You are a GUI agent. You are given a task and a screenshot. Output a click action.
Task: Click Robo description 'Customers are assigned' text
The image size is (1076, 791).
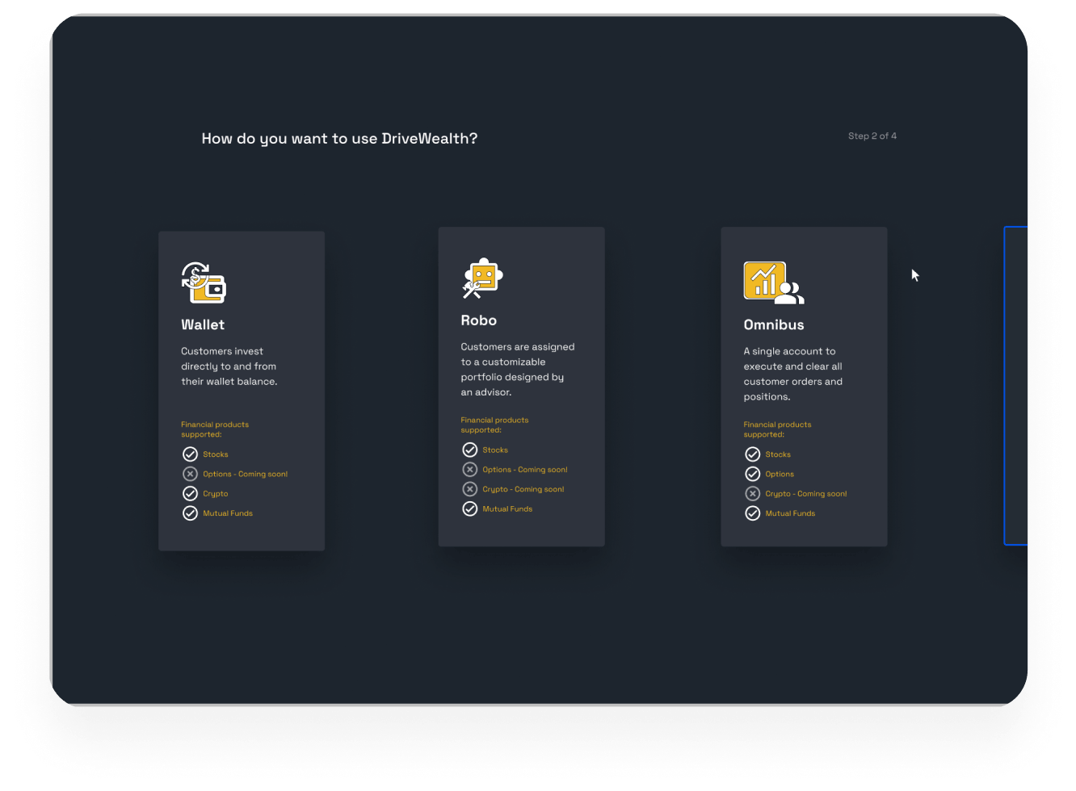click(518, 370)
